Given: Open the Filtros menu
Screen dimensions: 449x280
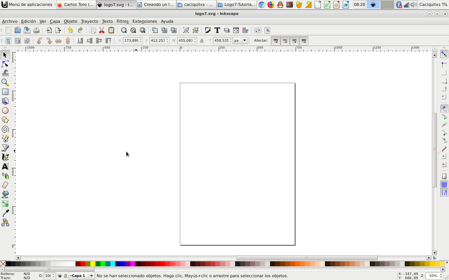Looking at the screenshot, I should (x=123, y=21).
